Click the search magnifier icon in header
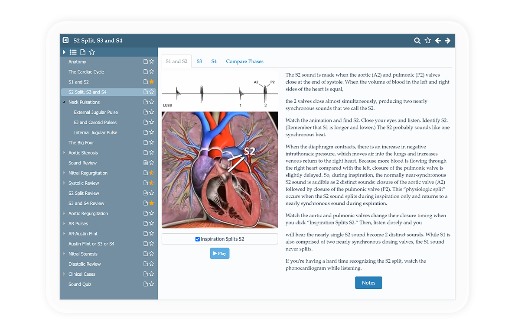 [417, 41]
